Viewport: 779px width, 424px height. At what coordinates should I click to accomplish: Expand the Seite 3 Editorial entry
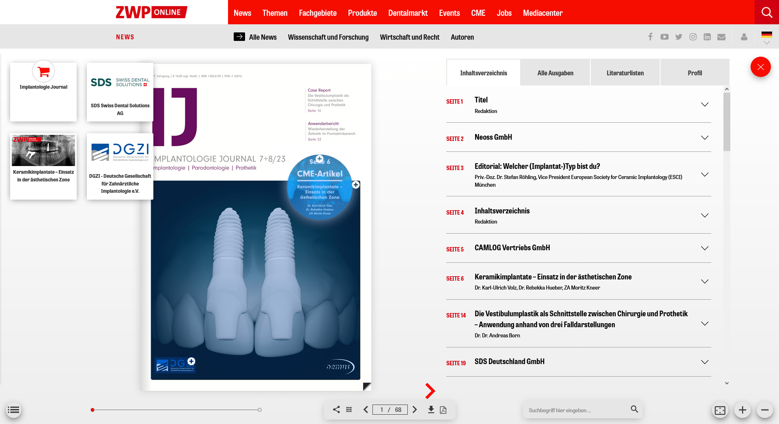(x=705, y=175)
